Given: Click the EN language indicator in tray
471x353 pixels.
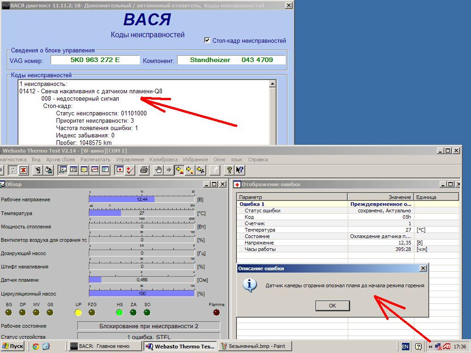Looking at the screenshot, I should [405, 347].
